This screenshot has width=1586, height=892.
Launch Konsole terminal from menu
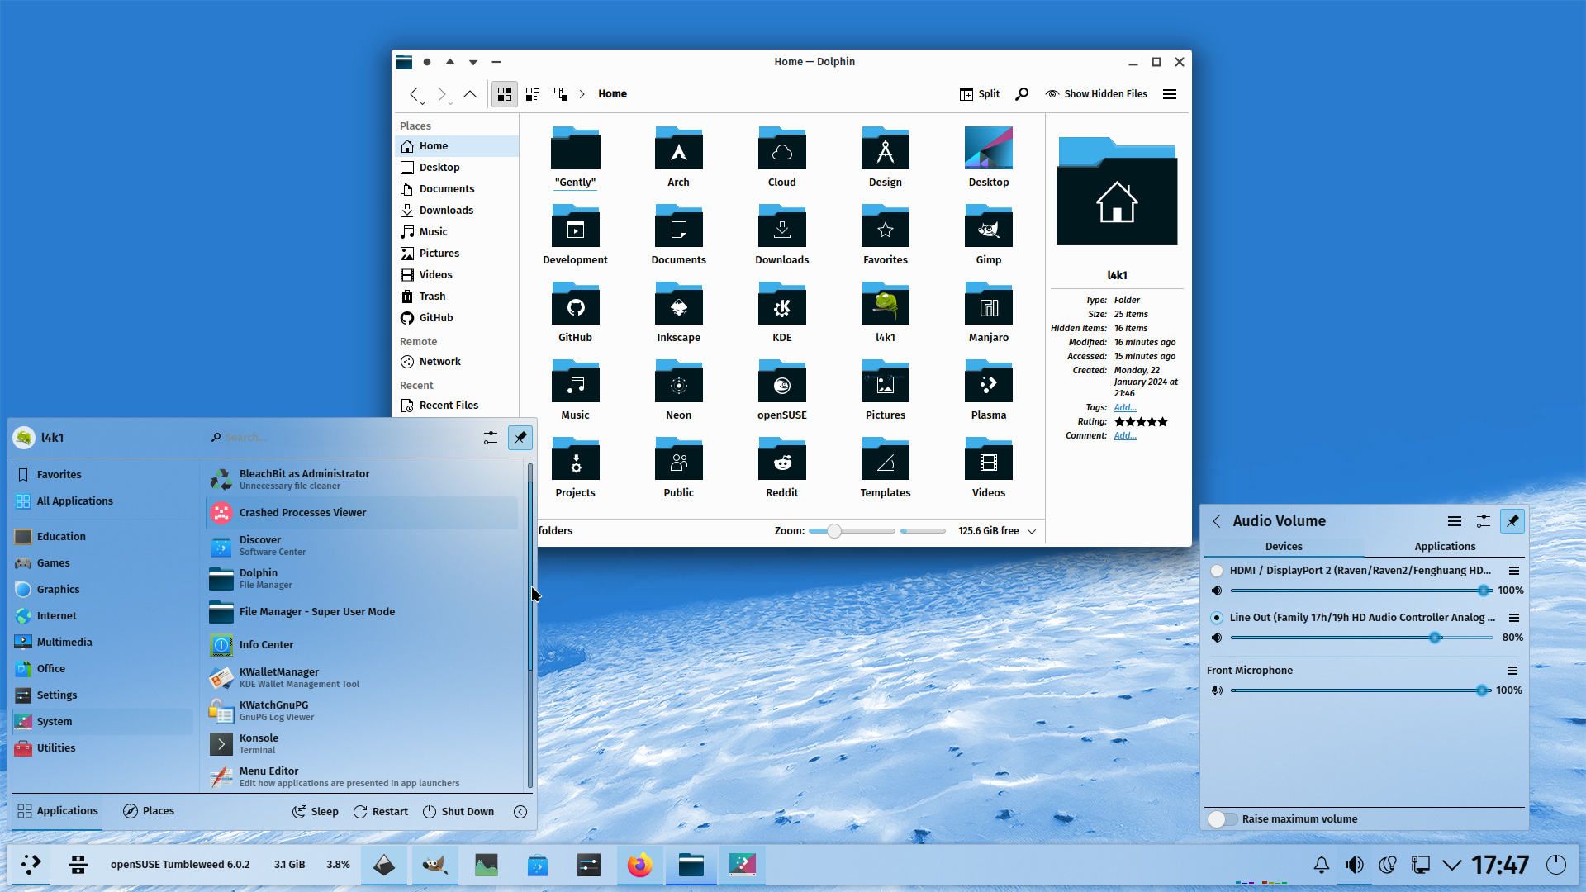tap(362, 744)
